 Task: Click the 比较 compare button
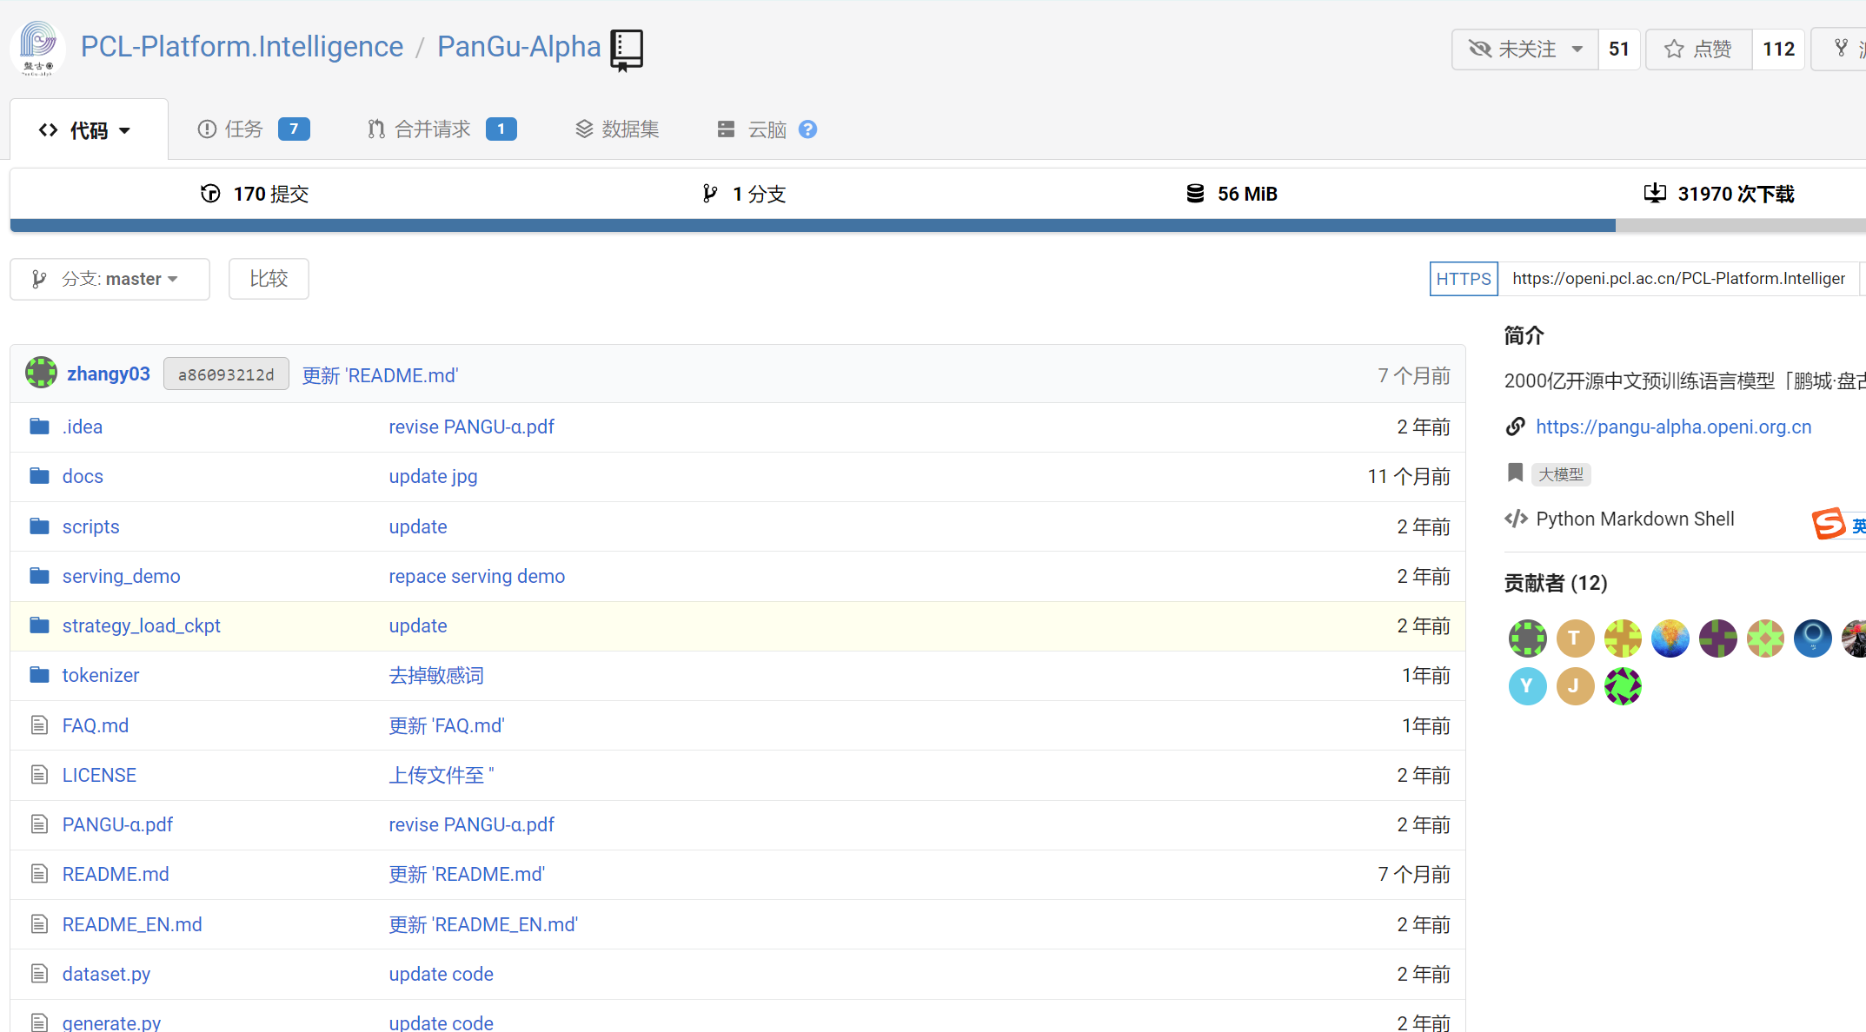pos(269,279)
